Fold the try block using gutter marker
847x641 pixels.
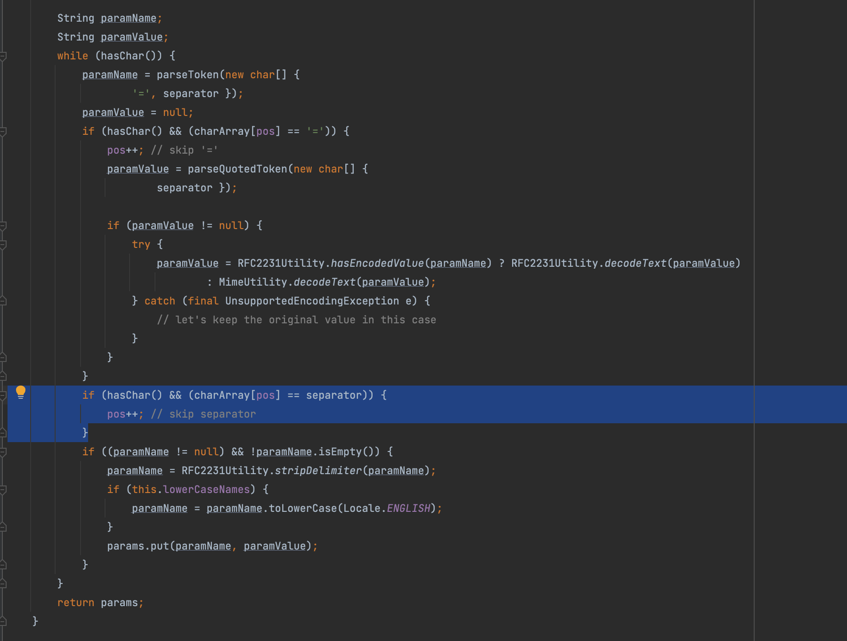(x=3, y=245)
